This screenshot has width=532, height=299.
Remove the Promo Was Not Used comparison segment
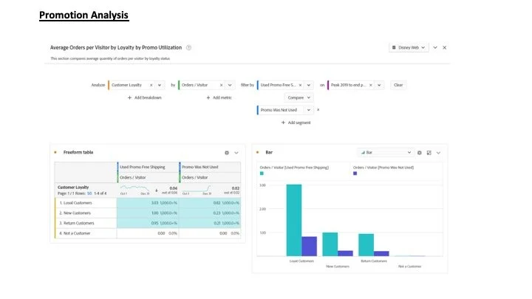(318, 110)
